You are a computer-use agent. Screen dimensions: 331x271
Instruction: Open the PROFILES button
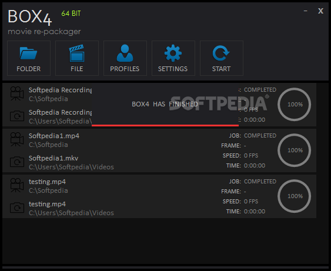(x=125, y=58)
